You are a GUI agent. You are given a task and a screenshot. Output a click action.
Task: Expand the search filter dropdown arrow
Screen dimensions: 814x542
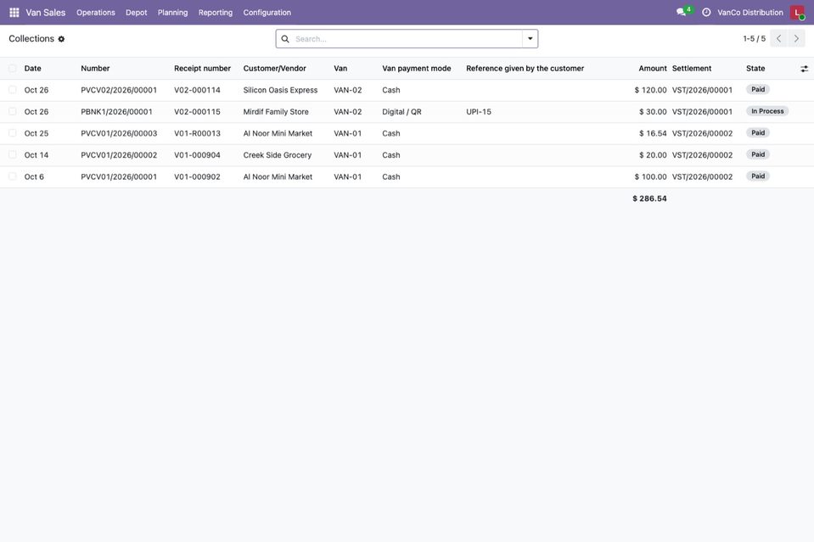(x=530, y=39)
